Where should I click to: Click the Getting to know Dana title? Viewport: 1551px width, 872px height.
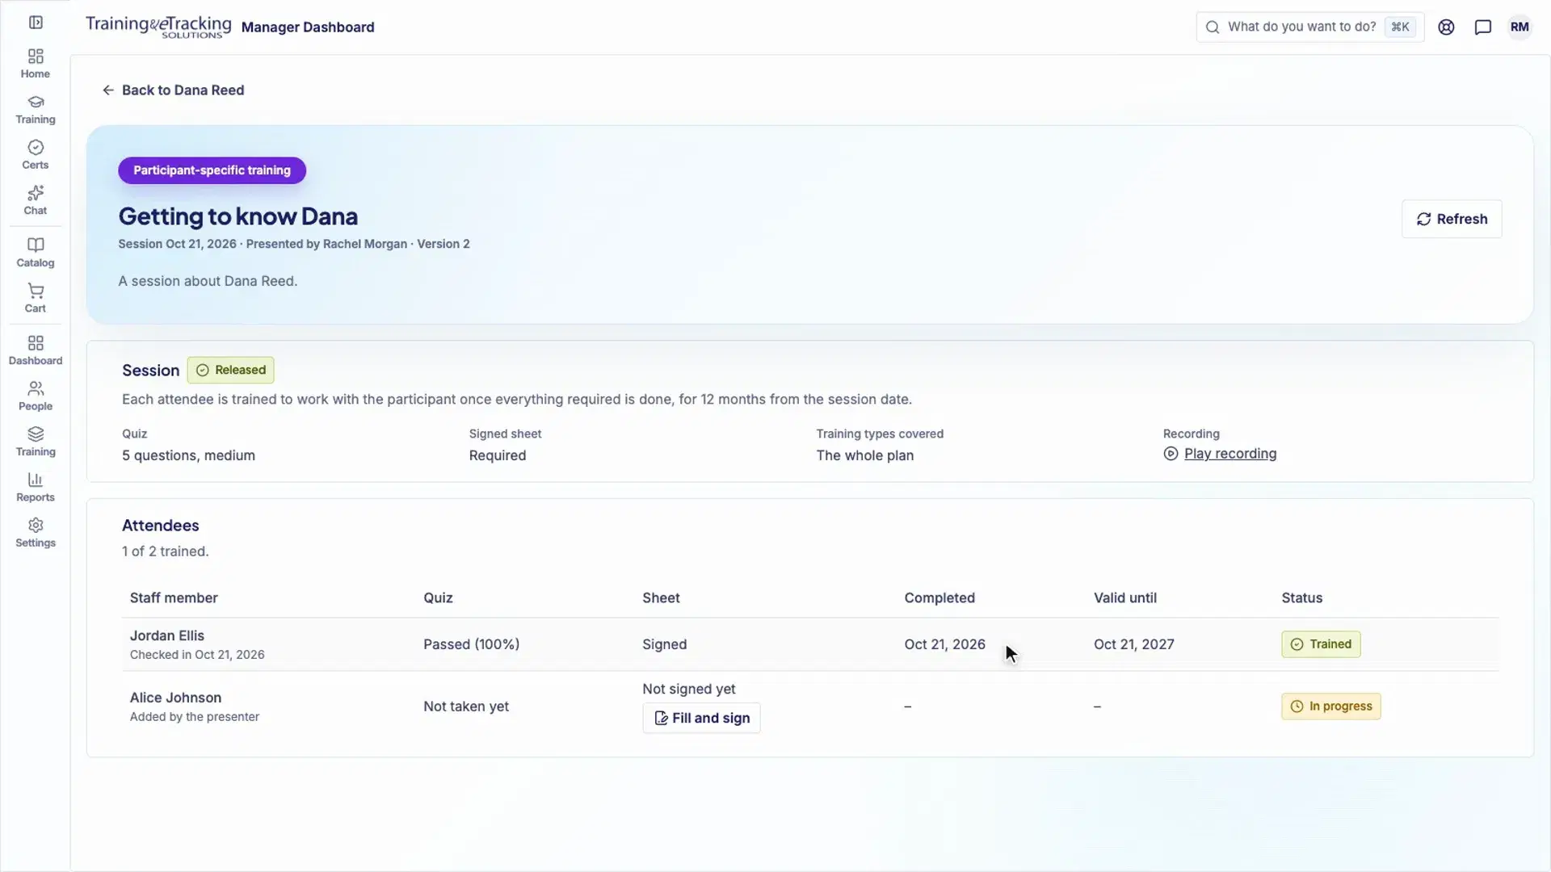coord(238,216)
